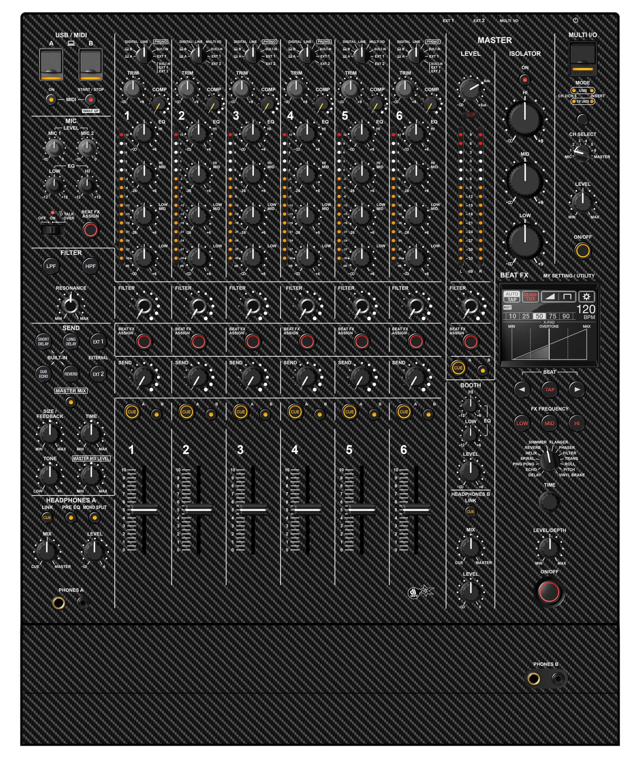Select the SHORT DELAY send effect
Screen dimensions: 640x761
coord(43,341)
